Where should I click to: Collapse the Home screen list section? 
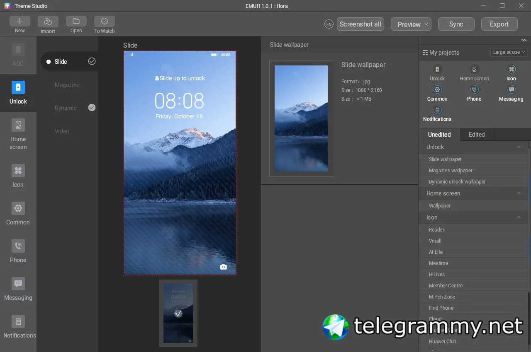(x=519, y=193)
